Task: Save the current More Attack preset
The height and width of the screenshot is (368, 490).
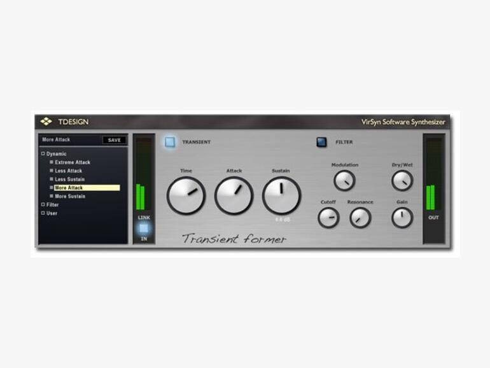Action: (x=115, y=140)
